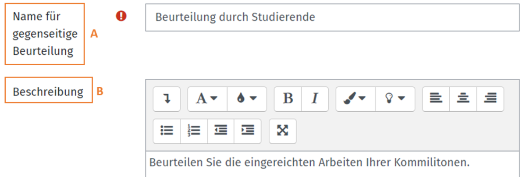This screenshot has width=526, height=177.
Task: Open the font size dropdown
Action: coord(207,99)
